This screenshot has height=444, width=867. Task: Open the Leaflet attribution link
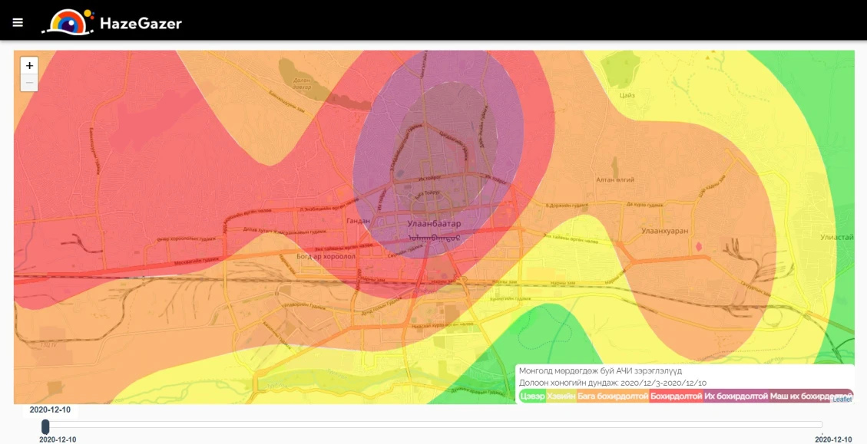[x=842, y=400]
